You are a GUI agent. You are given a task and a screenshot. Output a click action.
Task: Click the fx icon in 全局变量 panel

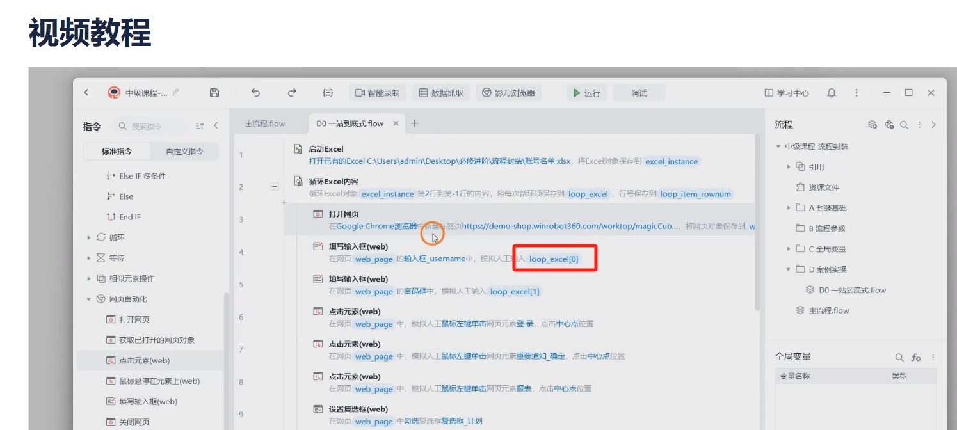click(916, 357)
